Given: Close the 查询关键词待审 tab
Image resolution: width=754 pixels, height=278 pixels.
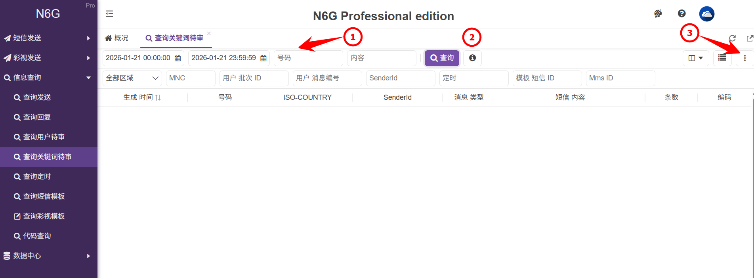Looking at the screenshot, I should click(x=209, y=34).
